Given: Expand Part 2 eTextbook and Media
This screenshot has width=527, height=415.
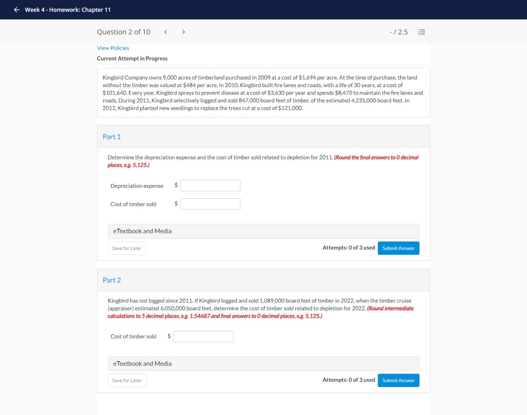Looking at the screenshot, I should pos(263,363).
